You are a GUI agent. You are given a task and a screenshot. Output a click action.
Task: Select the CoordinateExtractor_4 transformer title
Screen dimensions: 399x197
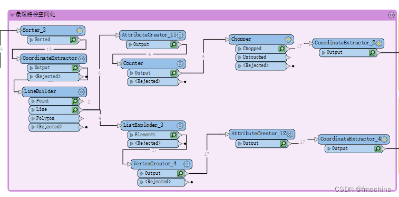pos(351,139)
